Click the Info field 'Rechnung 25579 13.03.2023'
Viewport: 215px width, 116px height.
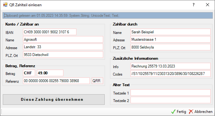click(171, 66)
